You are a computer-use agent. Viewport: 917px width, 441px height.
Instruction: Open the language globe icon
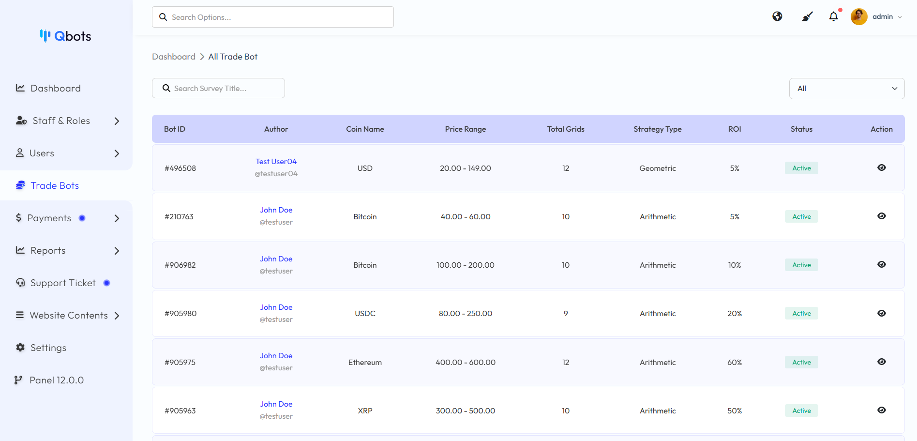777,16
